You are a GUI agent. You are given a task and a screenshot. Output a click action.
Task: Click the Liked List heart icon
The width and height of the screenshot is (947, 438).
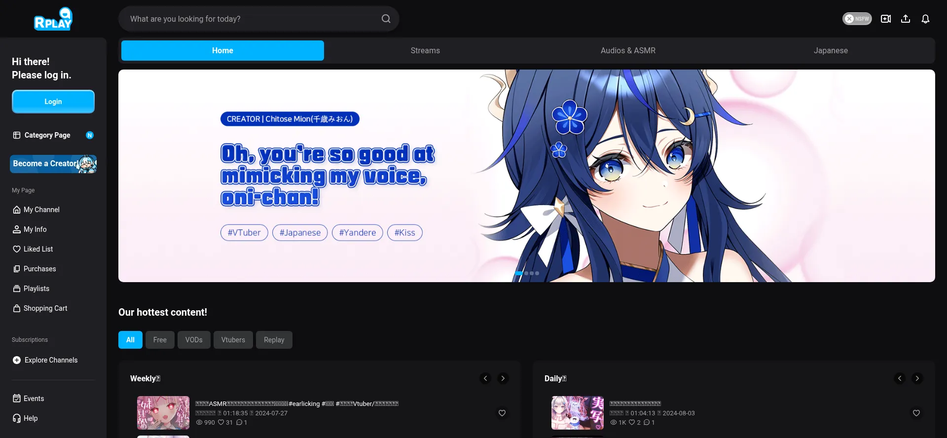click(x=17, y=249)
